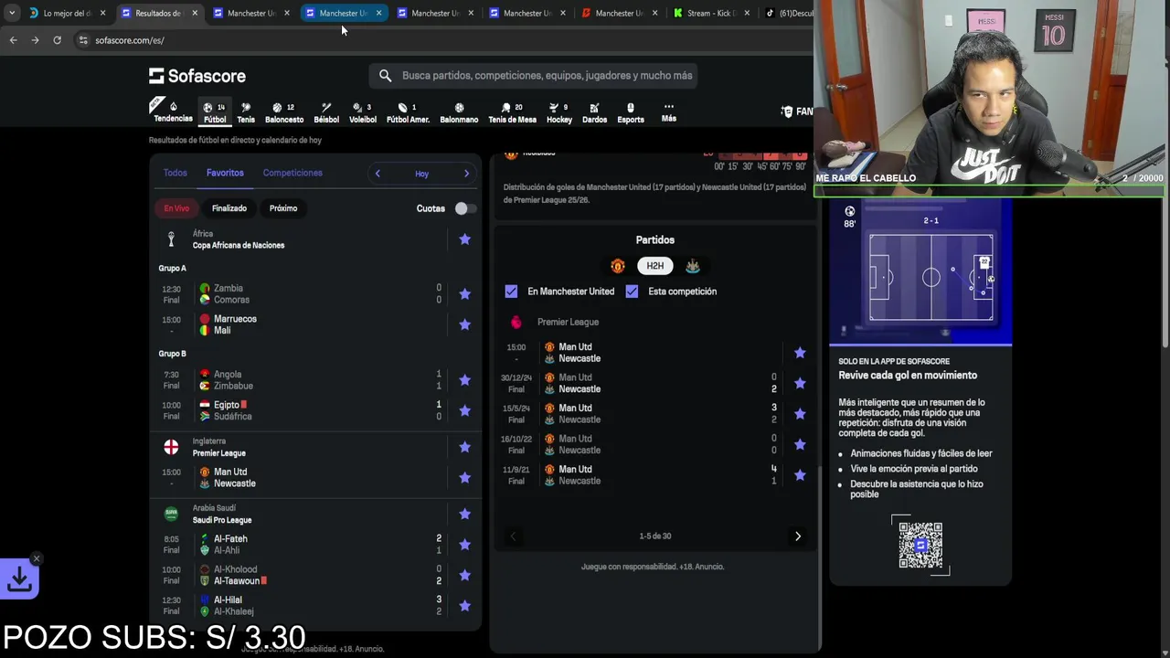The height and width of the screenshot is (658, 1170).
Task: Select the Newcastle crest in Partidos
Action: point(693,266)
